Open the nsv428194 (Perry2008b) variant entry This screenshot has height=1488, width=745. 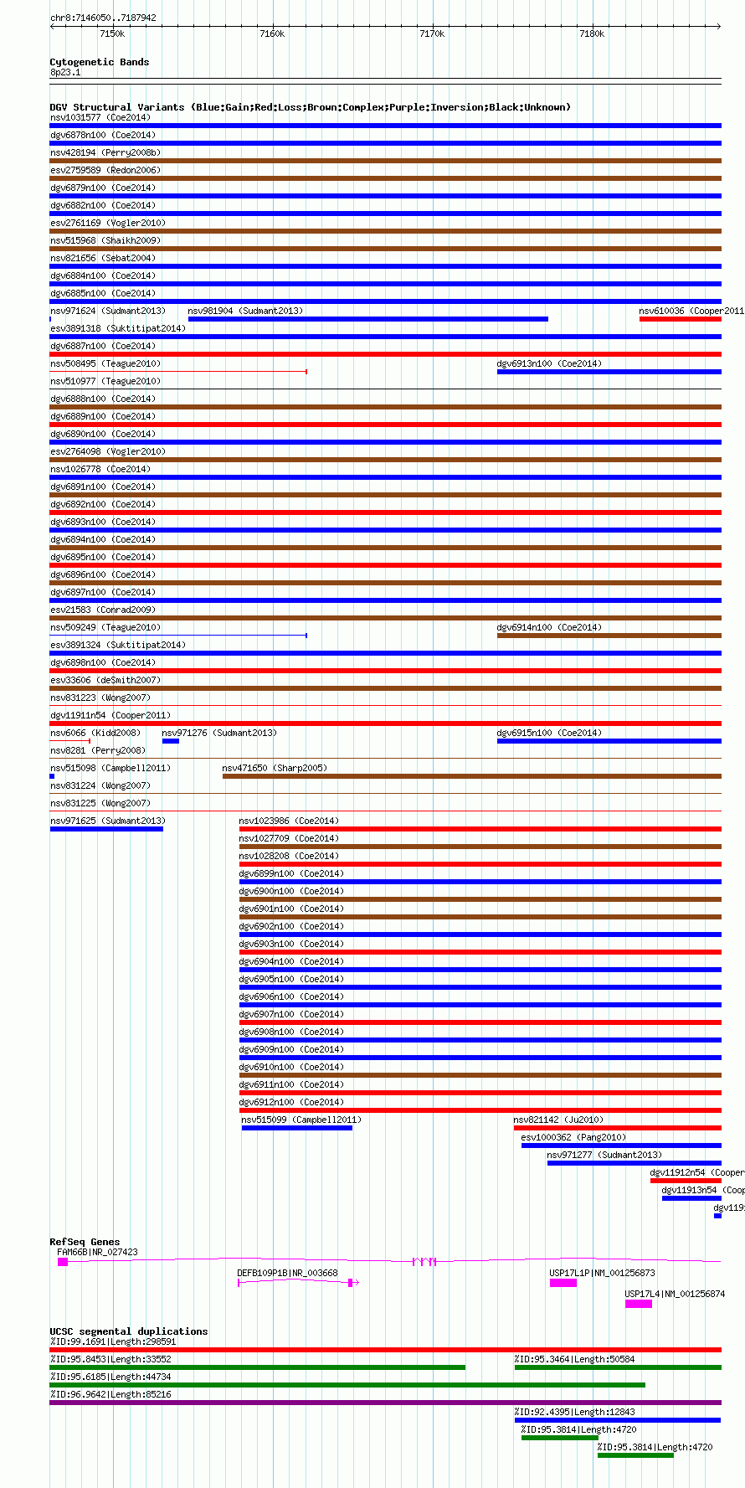(105, 152)
